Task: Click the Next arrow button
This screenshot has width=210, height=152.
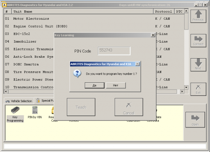Action: click(198, 65)
